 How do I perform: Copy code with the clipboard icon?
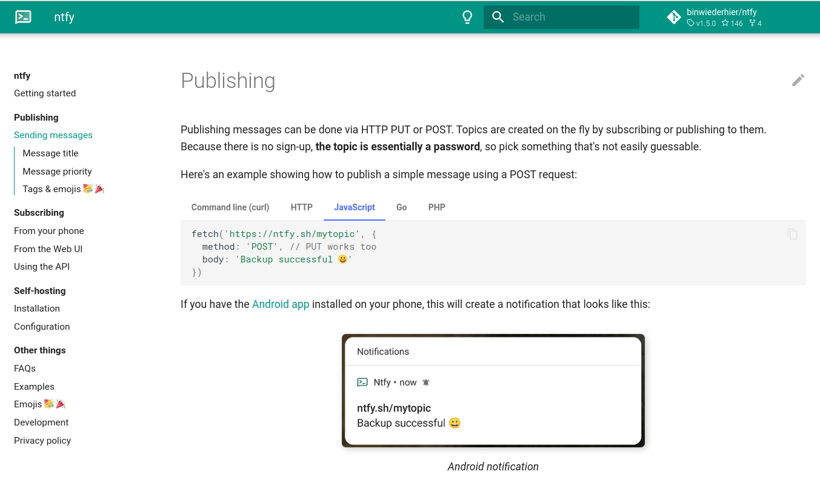pyautogui.click(x=792, y=234)
